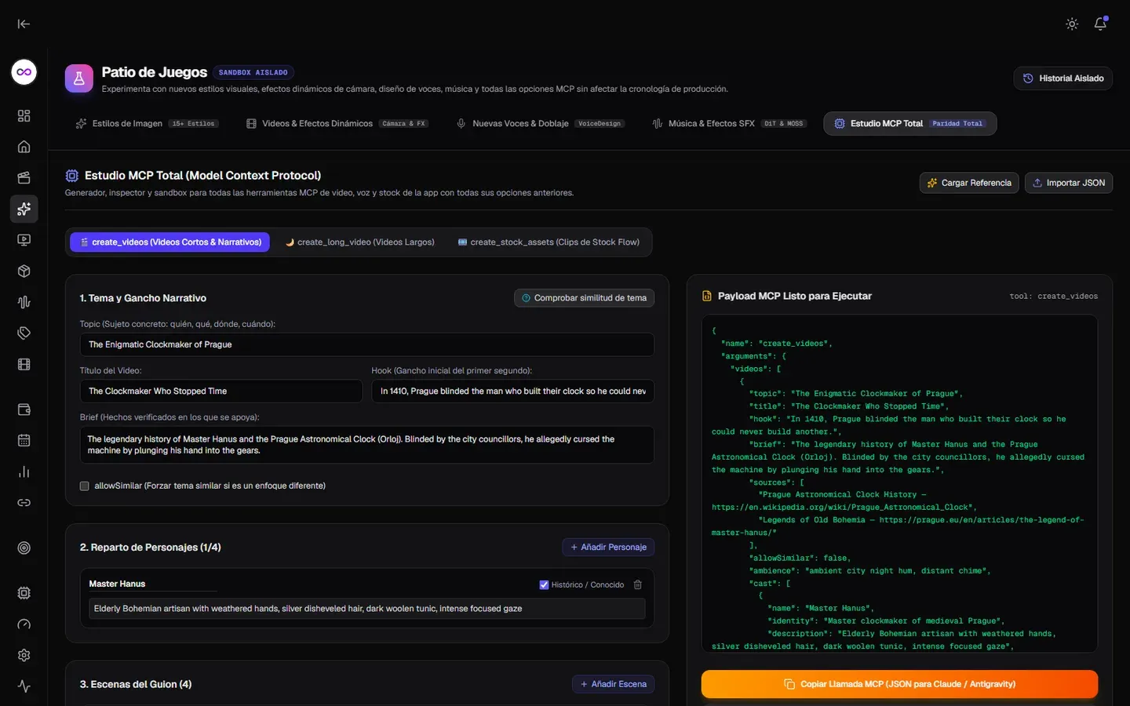Open Historial Aislado
Viewport: 1130px width, 706px height.
point(1063,78)
